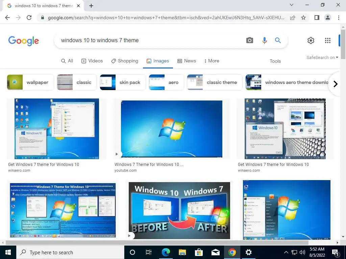This screenshot has width=346, height=259.
Task: Open Mail app from taskbar
Action: (215, 252)
